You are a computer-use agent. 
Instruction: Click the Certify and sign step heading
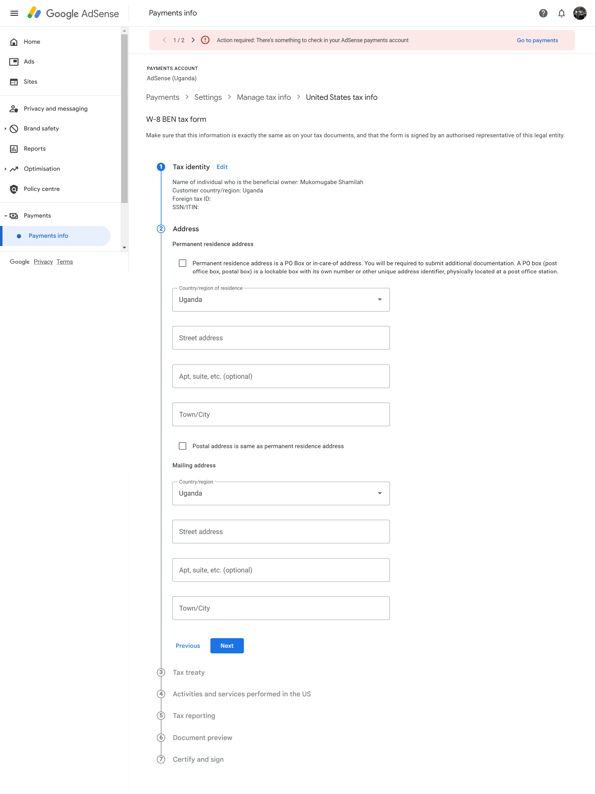pos(198,759)
